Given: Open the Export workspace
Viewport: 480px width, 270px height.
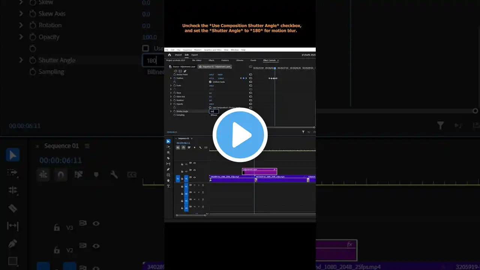Looking at the screenshot, I should pyautogui.click(x=195, y=55).
